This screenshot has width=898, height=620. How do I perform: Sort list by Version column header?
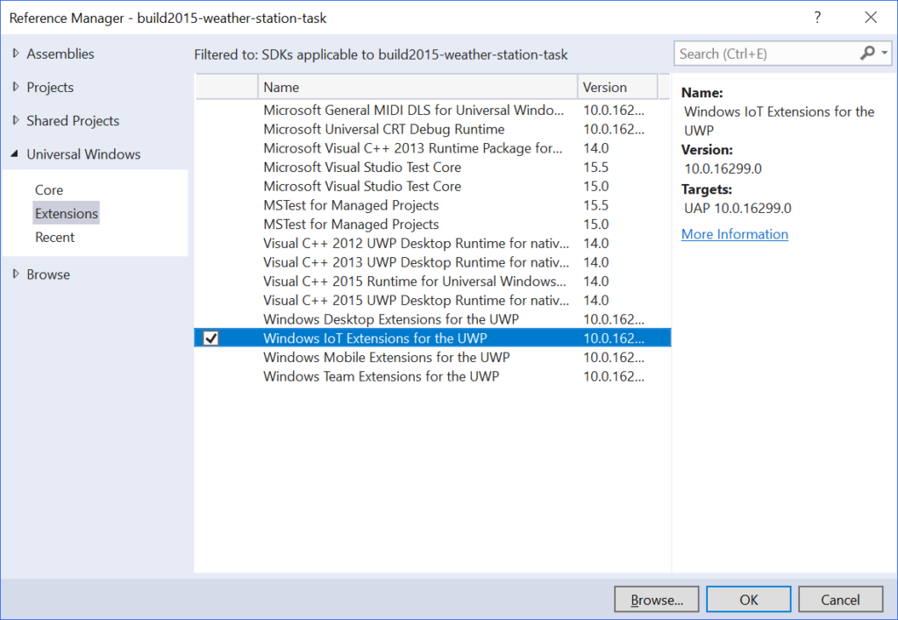click(617, 87)
